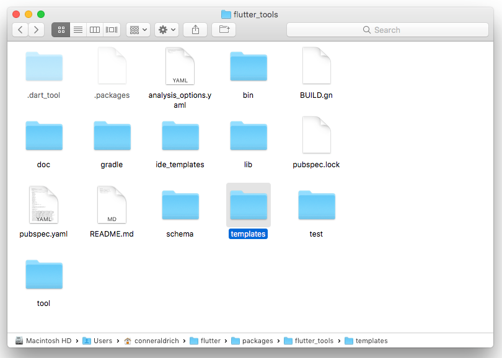
Task: Select the tool folder
Action: click(44, 275)
